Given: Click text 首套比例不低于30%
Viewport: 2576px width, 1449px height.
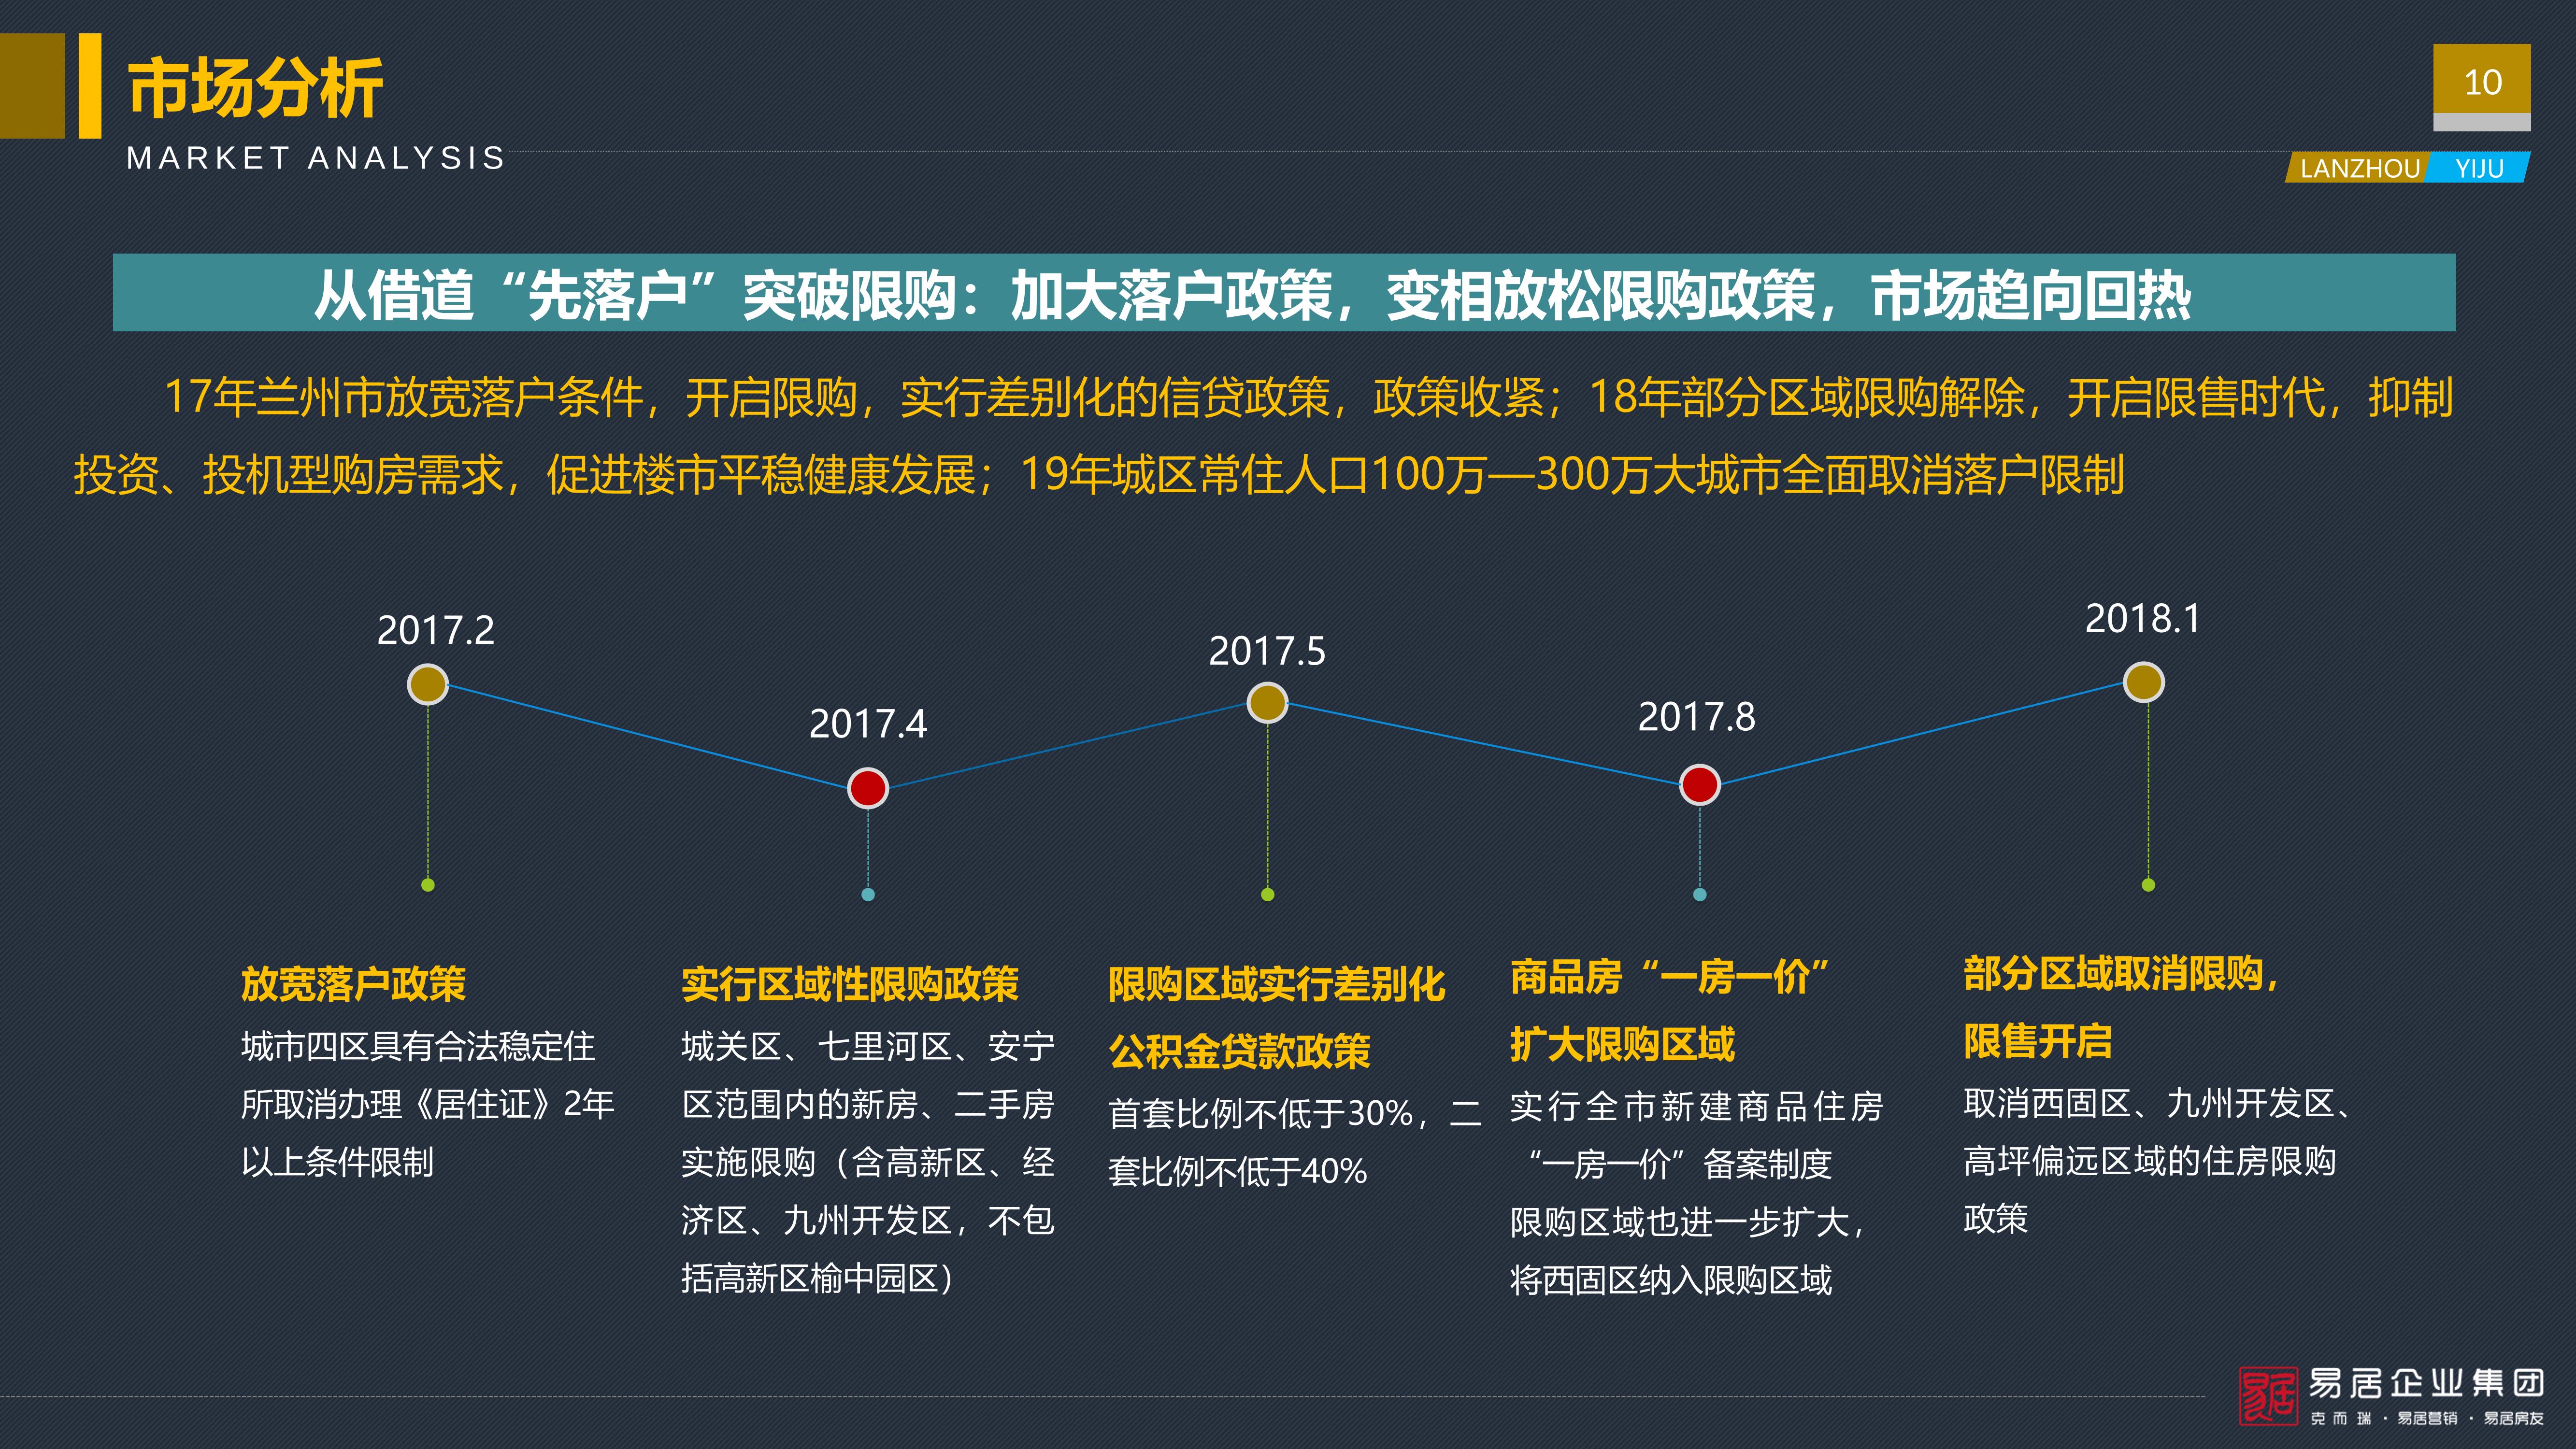Looking at the screenshot, I should 1261,1113.
